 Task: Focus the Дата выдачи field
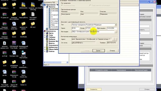tap(112, 28)
